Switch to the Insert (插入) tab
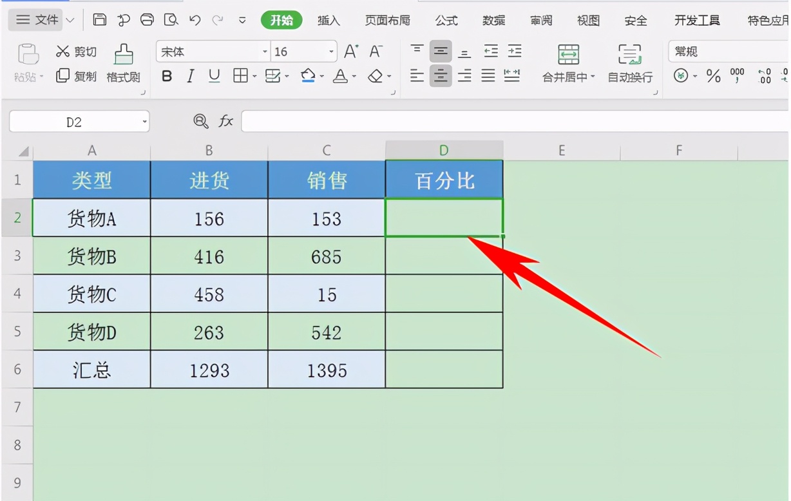Viewport: 791px width, 501px height. click(329, 21)
